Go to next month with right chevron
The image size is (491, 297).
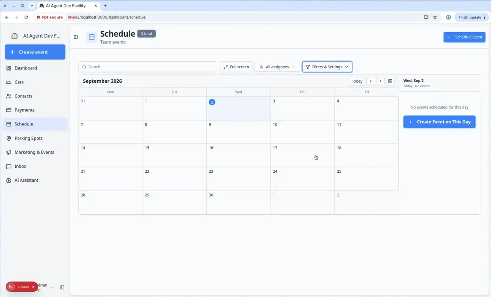coord(381,81)
